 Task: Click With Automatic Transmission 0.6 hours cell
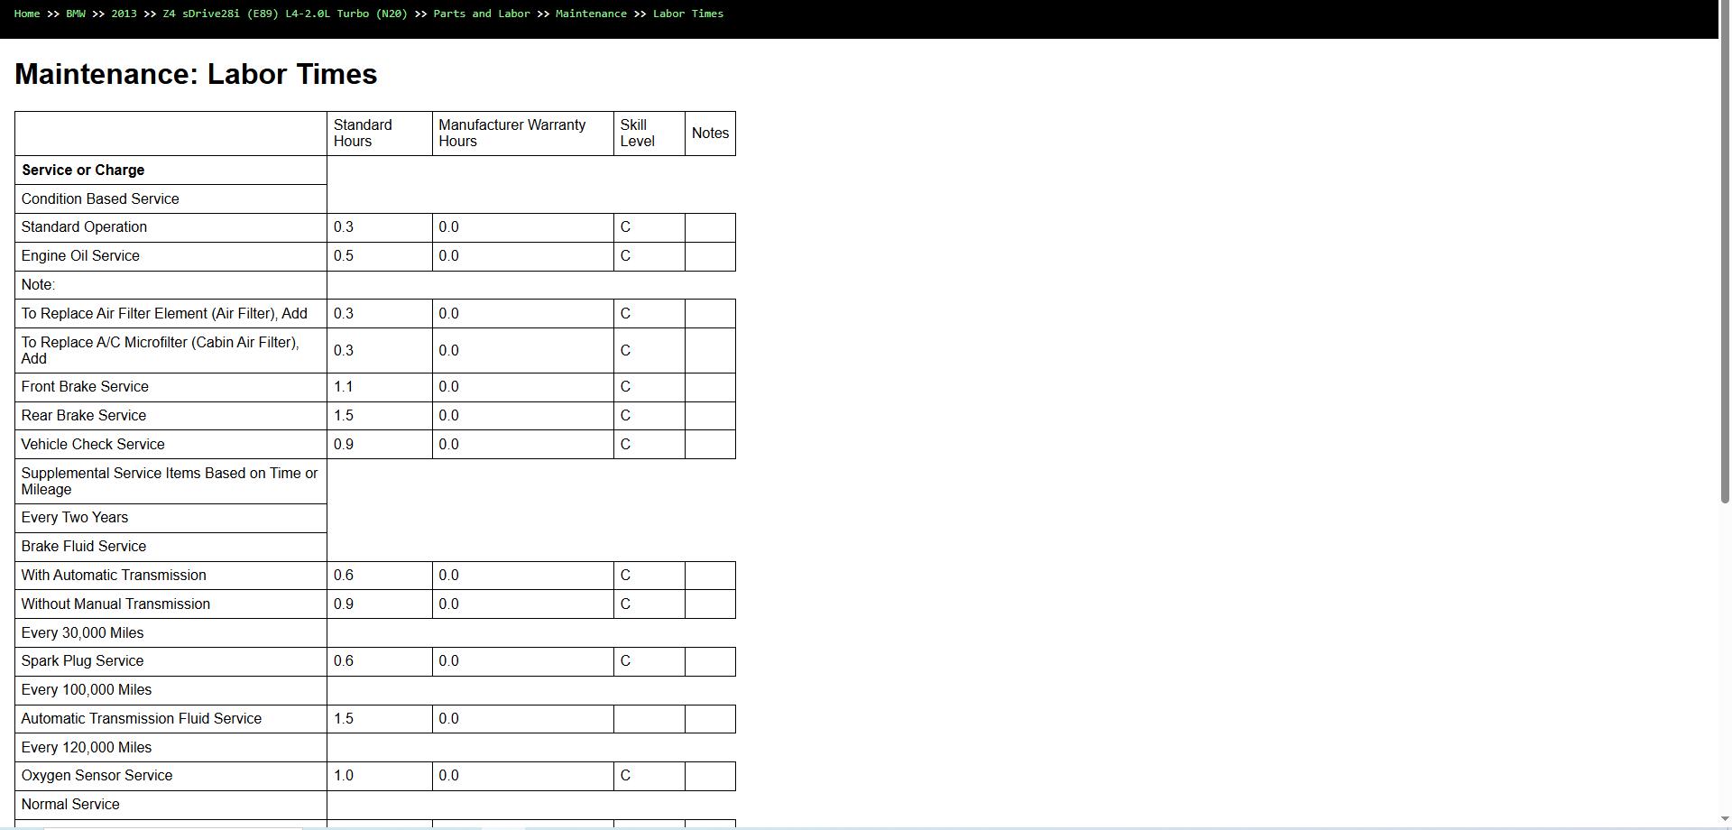point(379,576)
